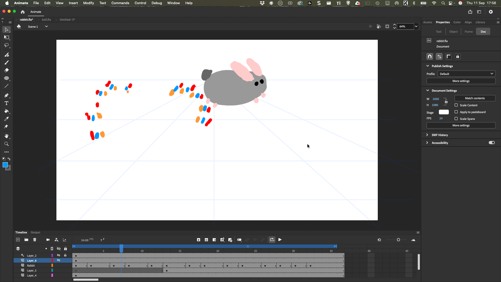This screenshot has height=282, width=501.
Task: Toggle the width-height link lock
Action: (446, 102)
